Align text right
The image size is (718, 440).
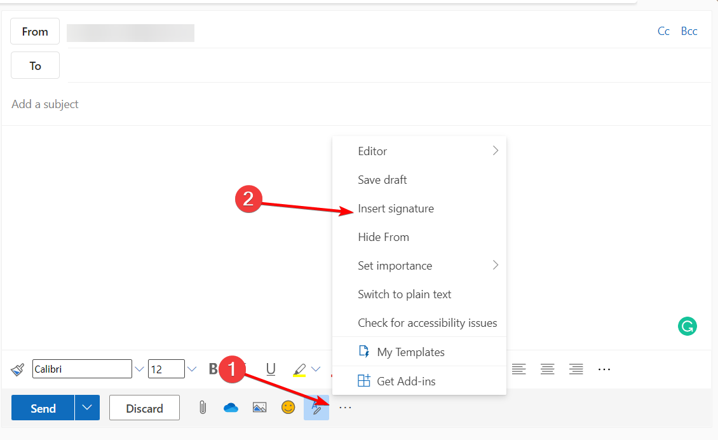pyautogui.click(x=576, y=369)
